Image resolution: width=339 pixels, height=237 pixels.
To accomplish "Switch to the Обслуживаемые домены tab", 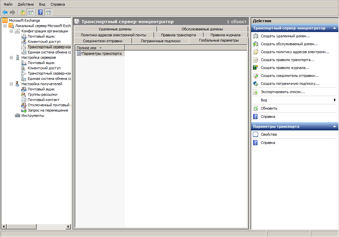I will pyautogui.click(x=202, y=29).
